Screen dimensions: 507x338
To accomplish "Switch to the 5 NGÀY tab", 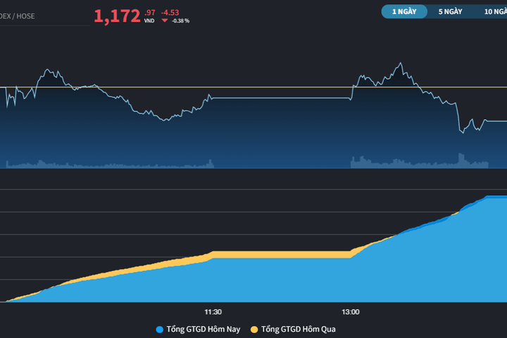I will (450, 12).
